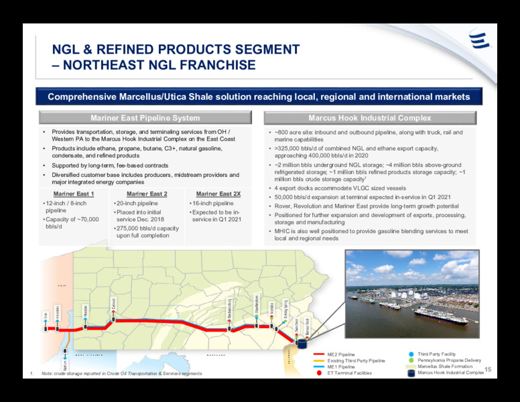Click the Sinking Spring map label
The image size is (520, 402).
pyautogui.click(x=286, y=310)
